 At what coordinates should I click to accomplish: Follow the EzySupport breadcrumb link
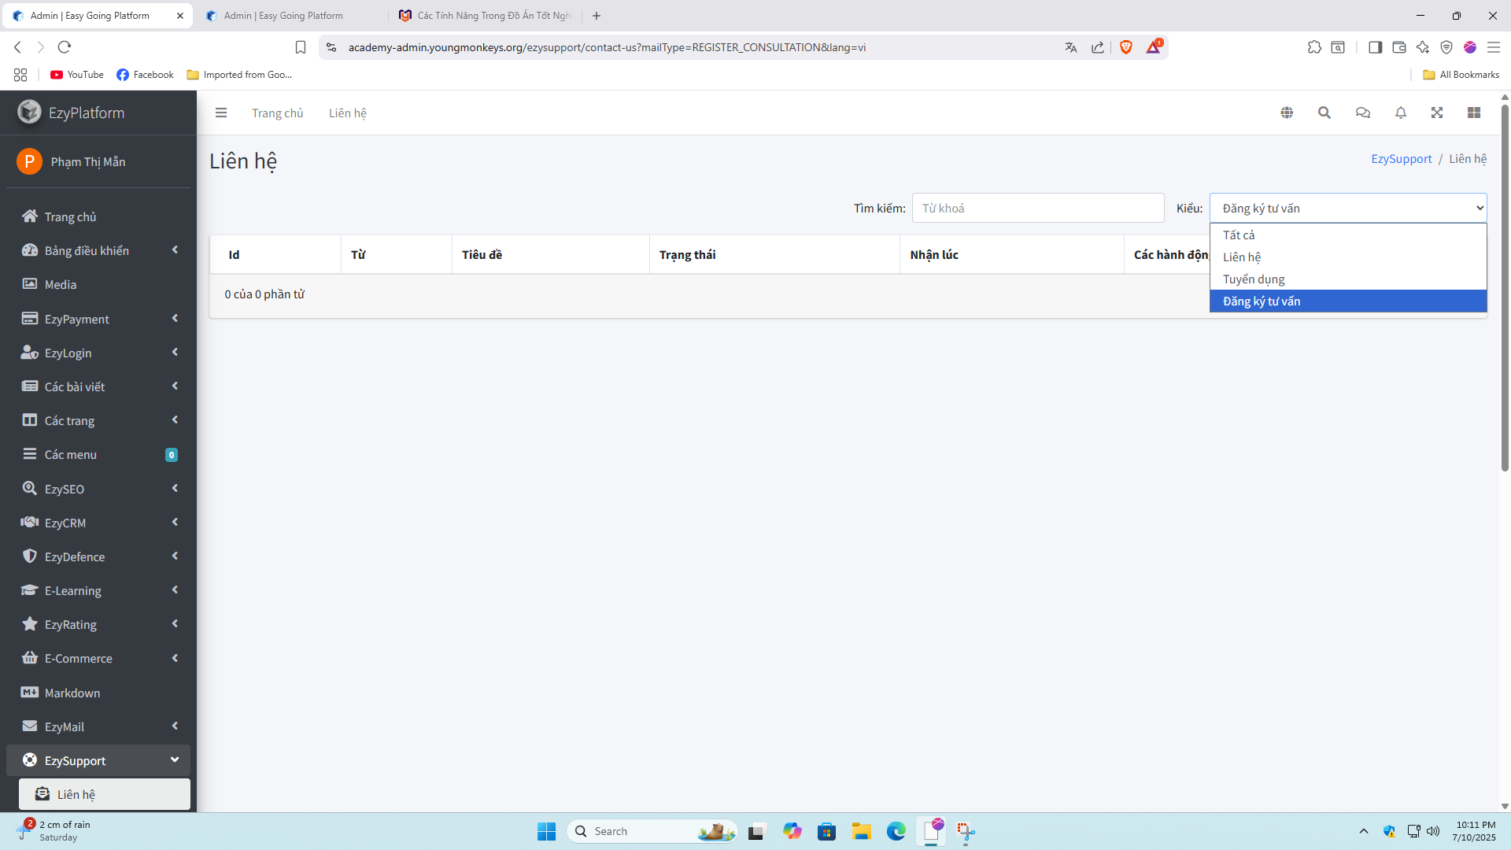point(1401,158)
